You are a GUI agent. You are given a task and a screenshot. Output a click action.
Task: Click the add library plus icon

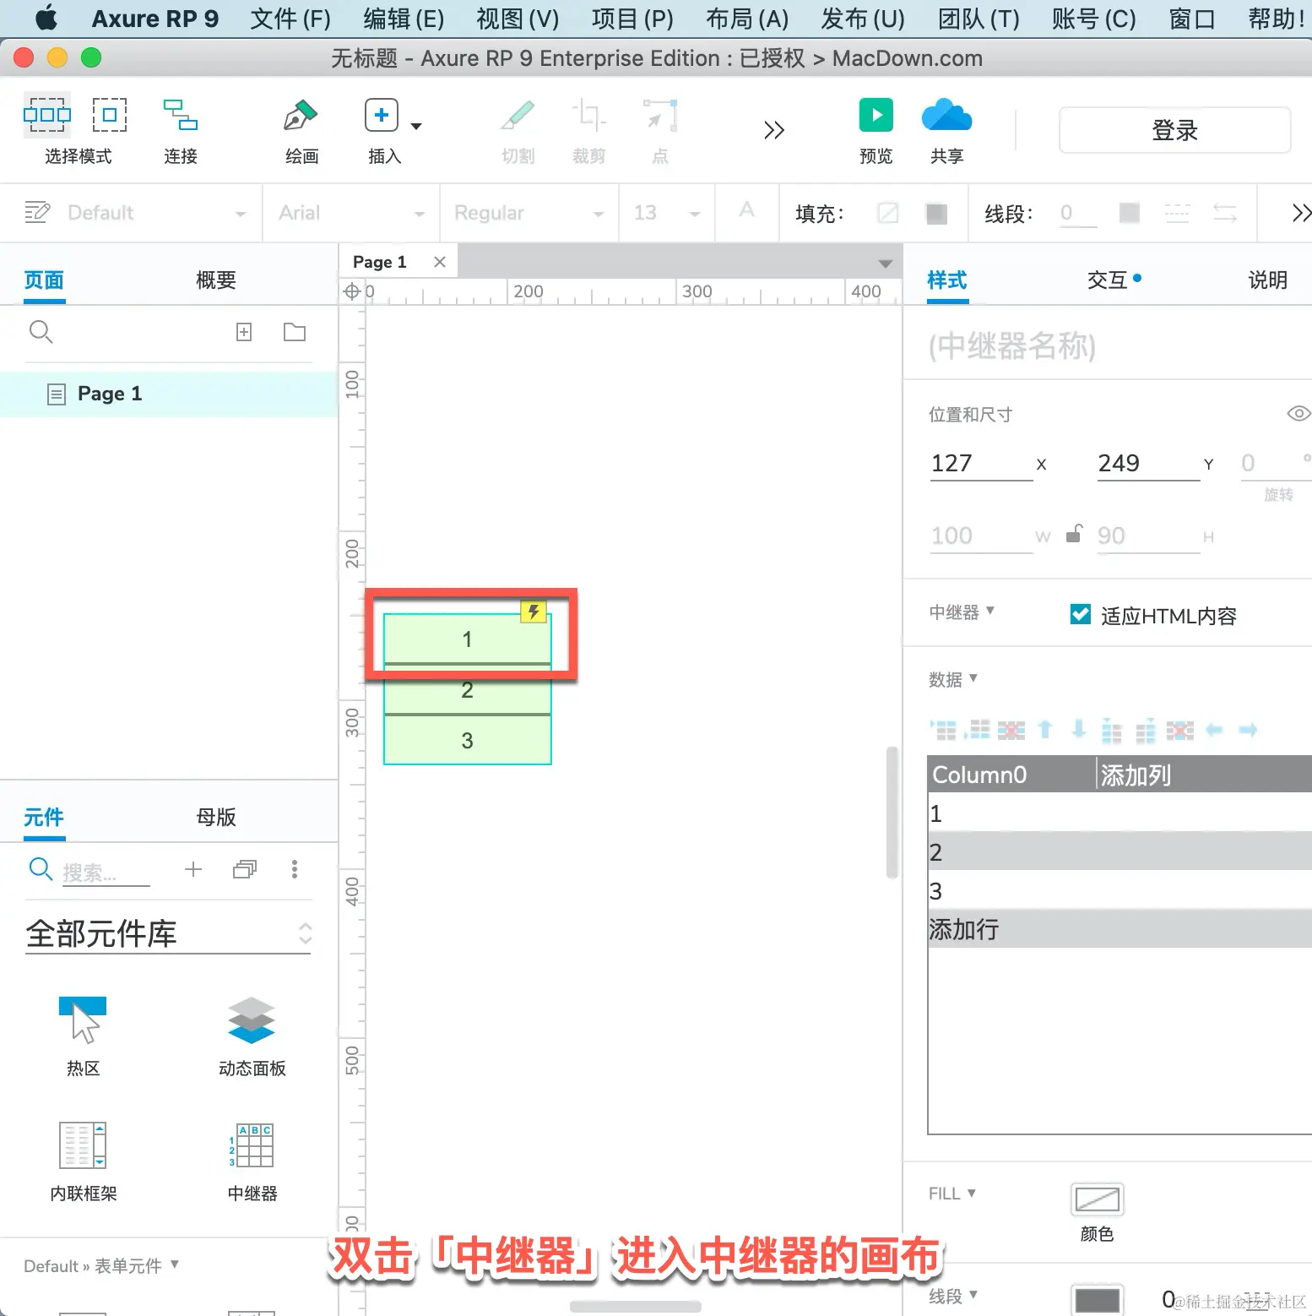click(193, 869)
